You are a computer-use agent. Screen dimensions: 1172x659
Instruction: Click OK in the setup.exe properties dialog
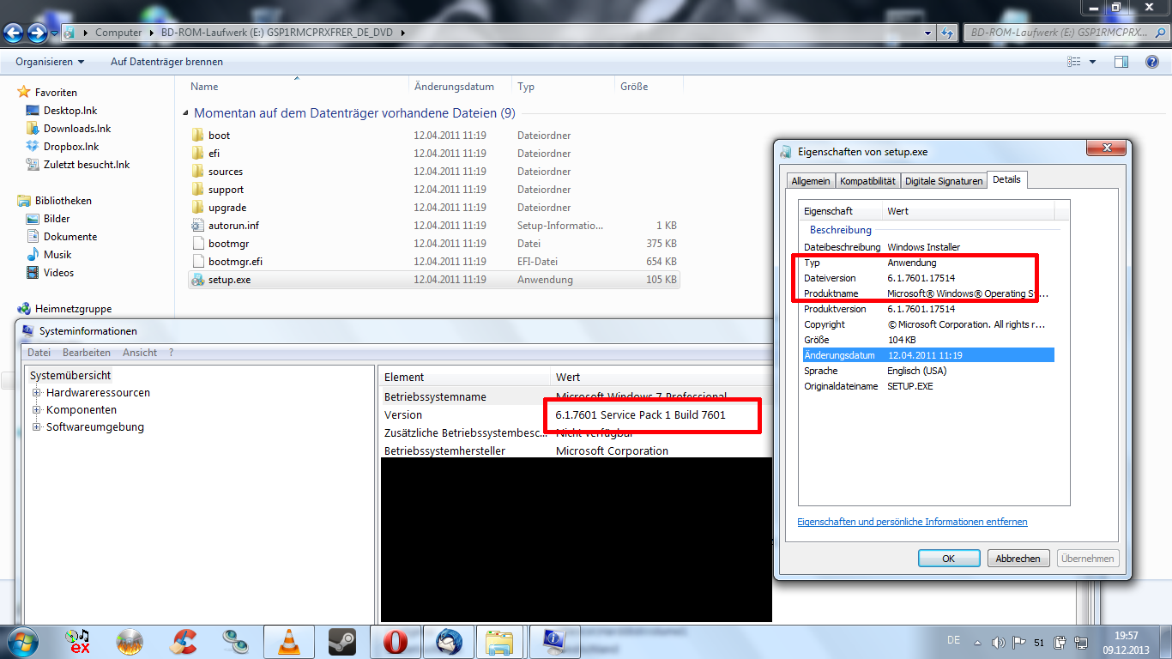pos(948,559)
